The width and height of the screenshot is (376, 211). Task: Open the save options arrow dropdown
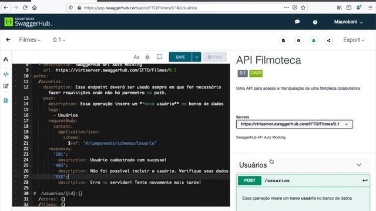[x=196, y=57]
